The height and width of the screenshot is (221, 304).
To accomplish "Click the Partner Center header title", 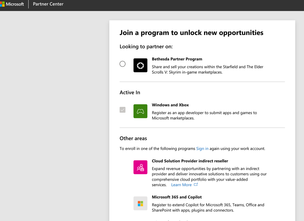I will tap(48, 4).
